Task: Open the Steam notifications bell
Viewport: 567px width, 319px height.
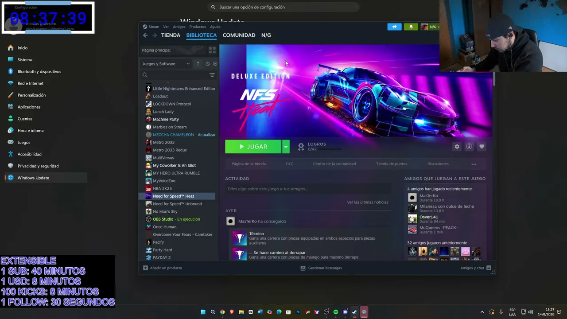Action: coord(411,27)
